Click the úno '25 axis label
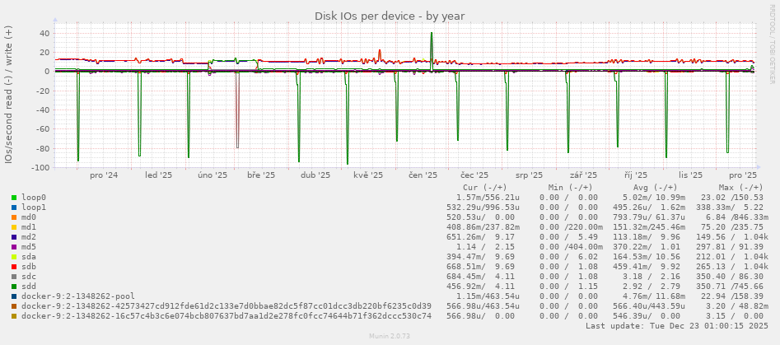Image resolution: width=780 pixels, height=345 pixels. (x=213, y=175)
